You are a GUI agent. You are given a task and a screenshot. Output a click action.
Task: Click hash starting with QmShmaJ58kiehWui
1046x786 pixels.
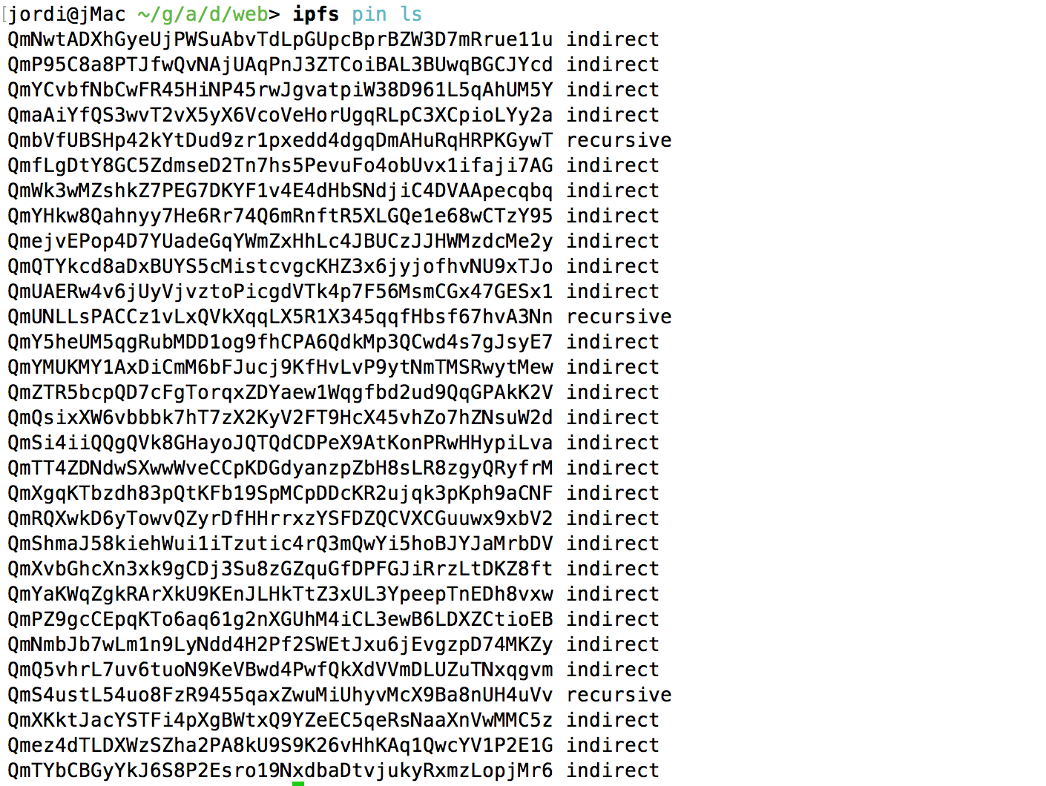pyautogui.click(x=280, y=544)
